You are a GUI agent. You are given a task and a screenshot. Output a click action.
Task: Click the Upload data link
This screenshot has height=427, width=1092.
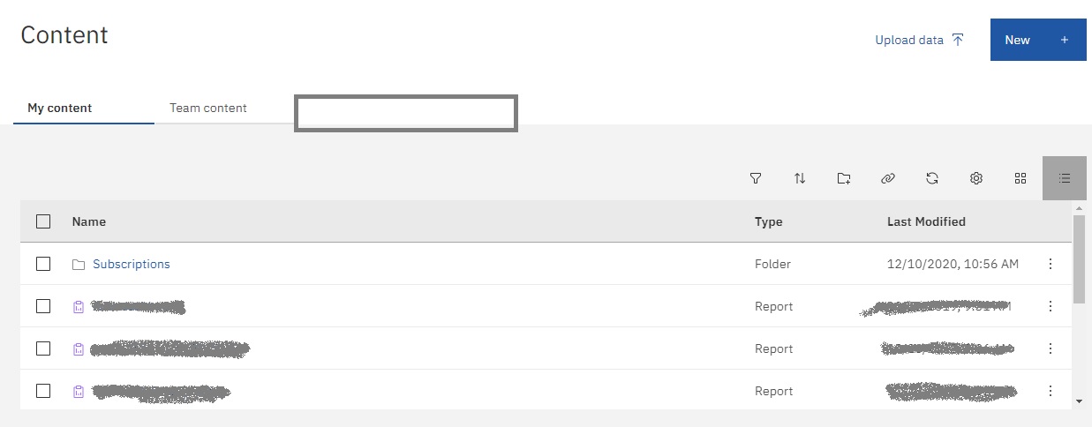tap(919, 40)
